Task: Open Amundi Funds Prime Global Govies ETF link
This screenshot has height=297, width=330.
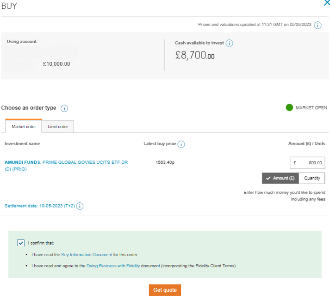Action: pyautogui.click(x=66, y=166)
